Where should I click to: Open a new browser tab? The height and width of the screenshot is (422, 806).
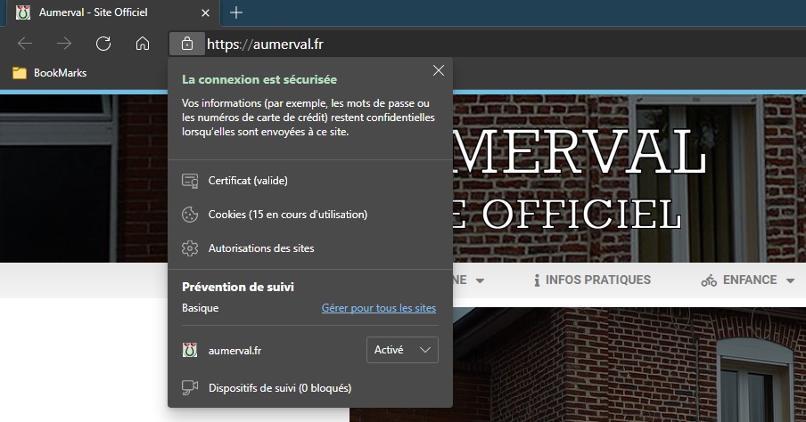tap(236, 12)
